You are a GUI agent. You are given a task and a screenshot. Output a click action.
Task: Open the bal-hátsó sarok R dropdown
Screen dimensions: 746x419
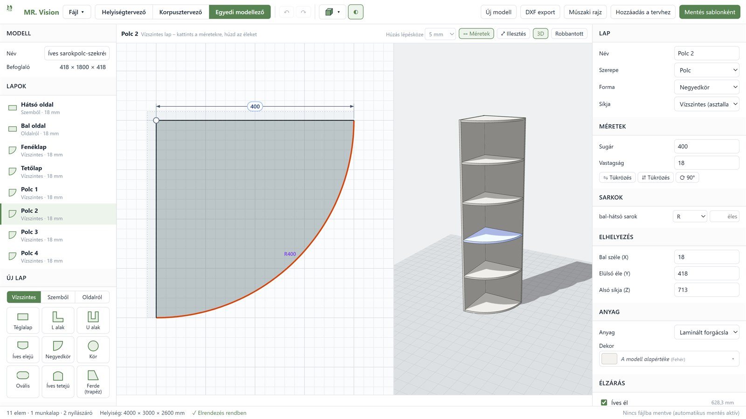tap(690, 216)
